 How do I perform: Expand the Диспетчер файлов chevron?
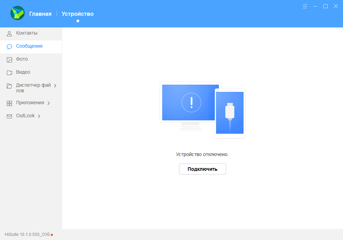[x=55, y=86]
